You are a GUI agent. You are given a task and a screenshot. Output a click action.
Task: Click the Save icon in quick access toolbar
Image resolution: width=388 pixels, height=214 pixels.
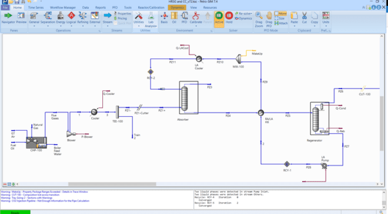17,2
